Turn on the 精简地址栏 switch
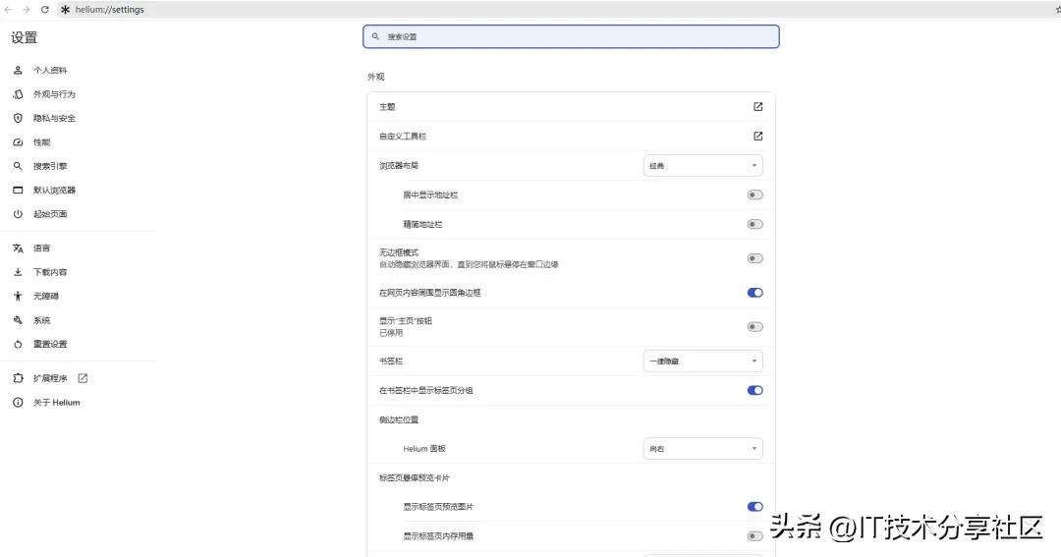 755,224
